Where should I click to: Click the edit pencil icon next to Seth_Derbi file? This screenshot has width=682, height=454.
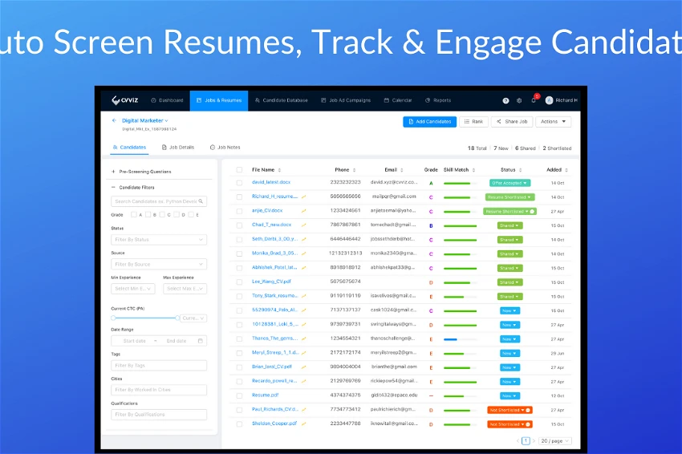[x=303, y=239]
